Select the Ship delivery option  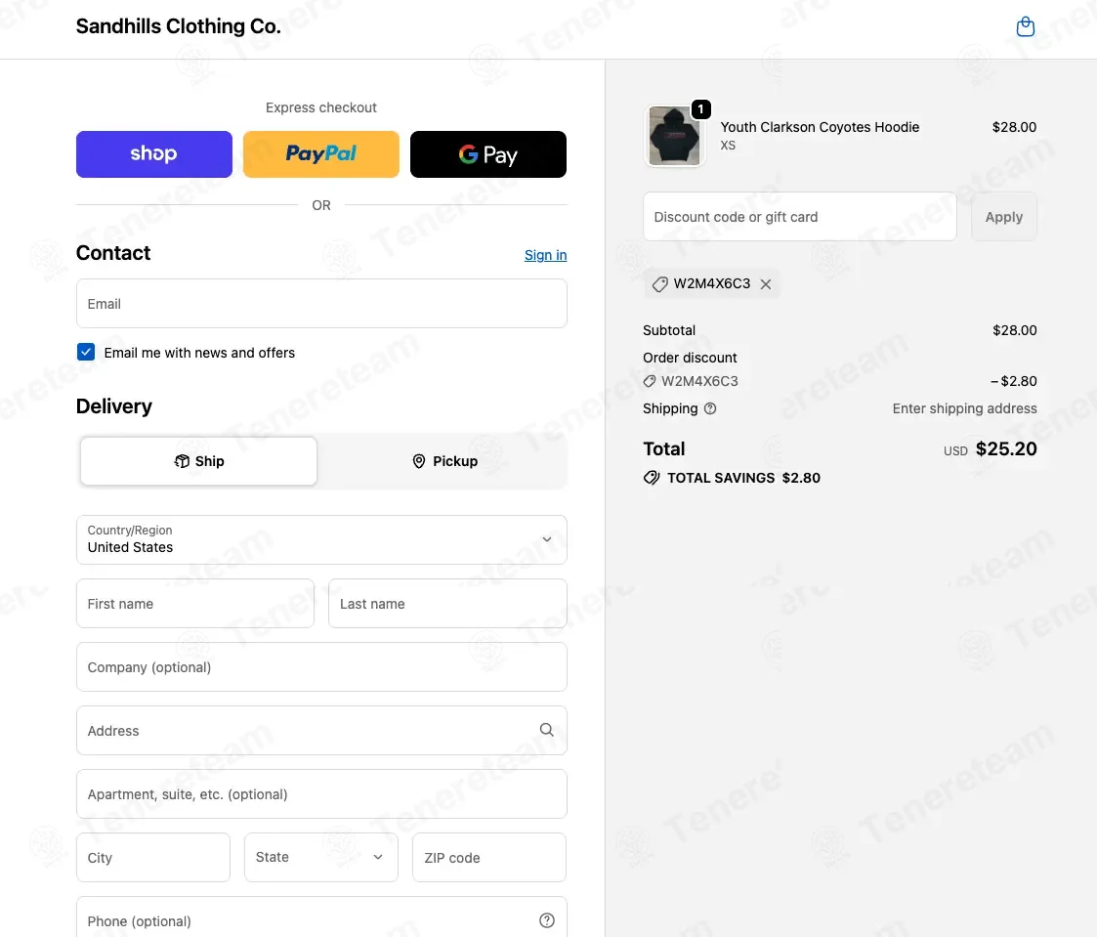[198, 461]
